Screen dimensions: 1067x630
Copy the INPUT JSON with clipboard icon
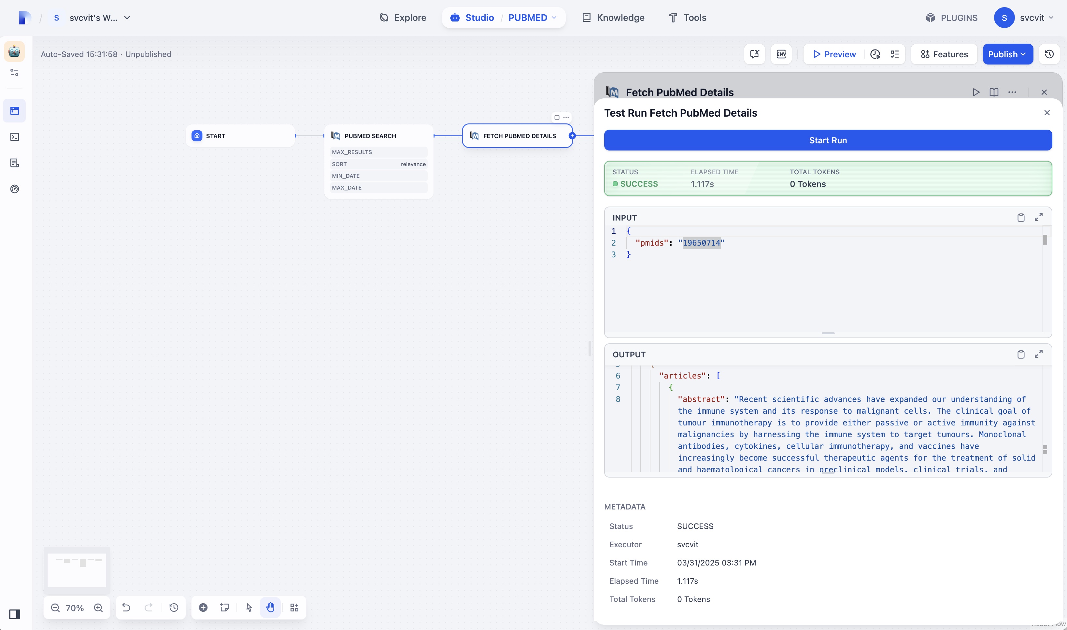click(x=1021, y=218)
